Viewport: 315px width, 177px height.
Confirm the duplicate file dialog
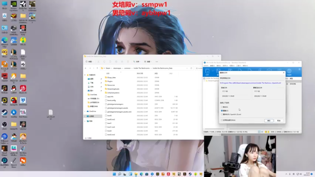coord(269,121)
